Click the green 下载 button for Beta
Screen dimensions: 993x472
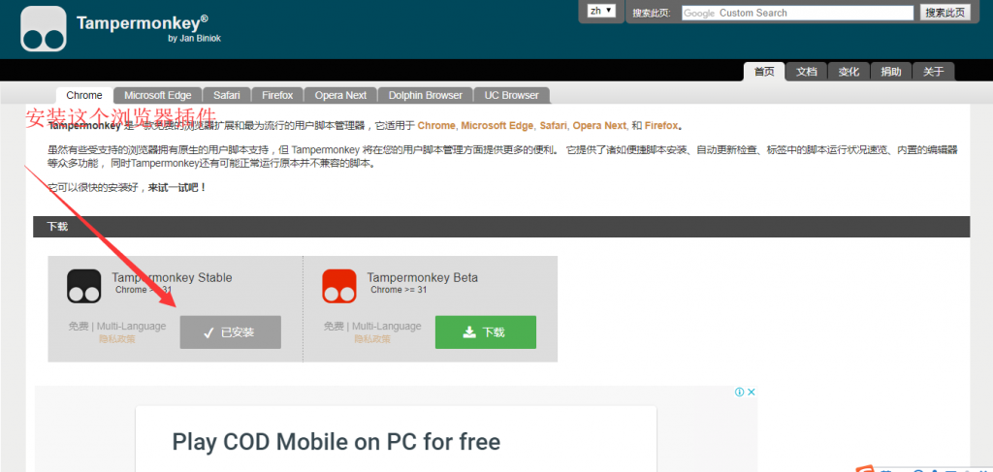pos(486,332)
